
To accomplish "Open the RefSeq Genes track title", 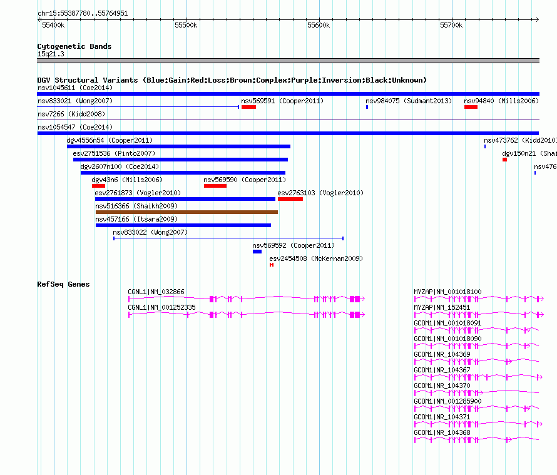I will point(63,284).
